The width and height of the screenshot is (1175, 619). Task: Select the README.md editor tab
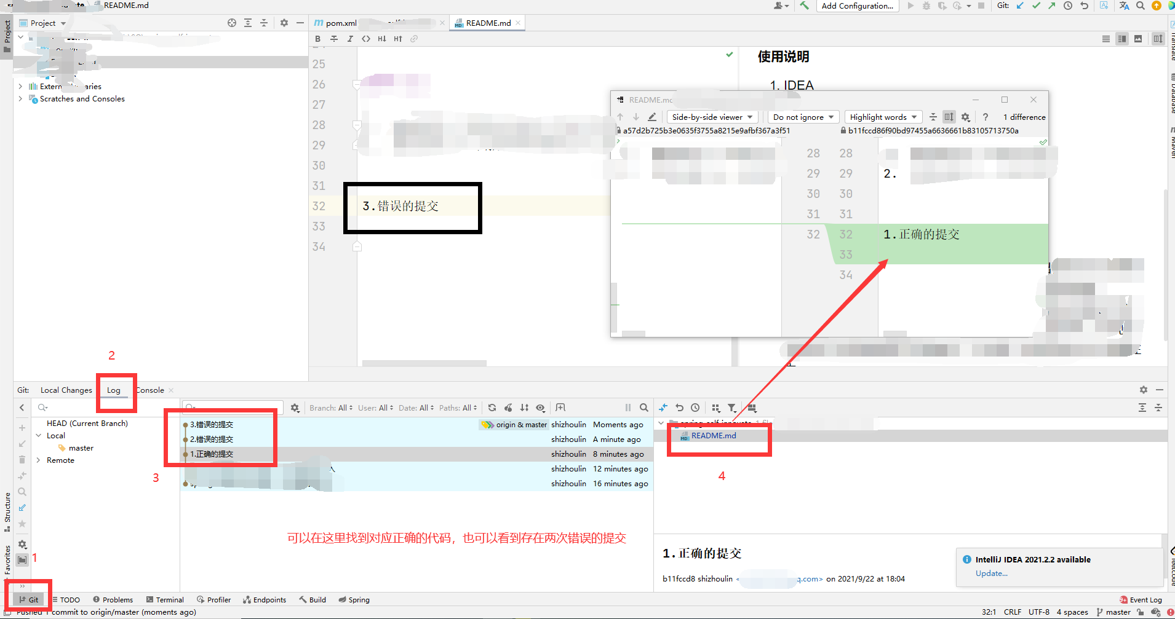click(488, 23)
